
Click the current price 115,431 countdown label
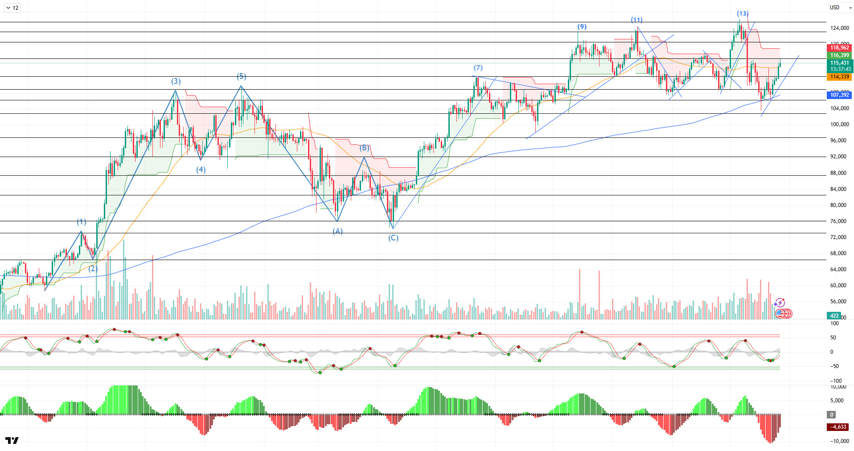coord(839,66)
